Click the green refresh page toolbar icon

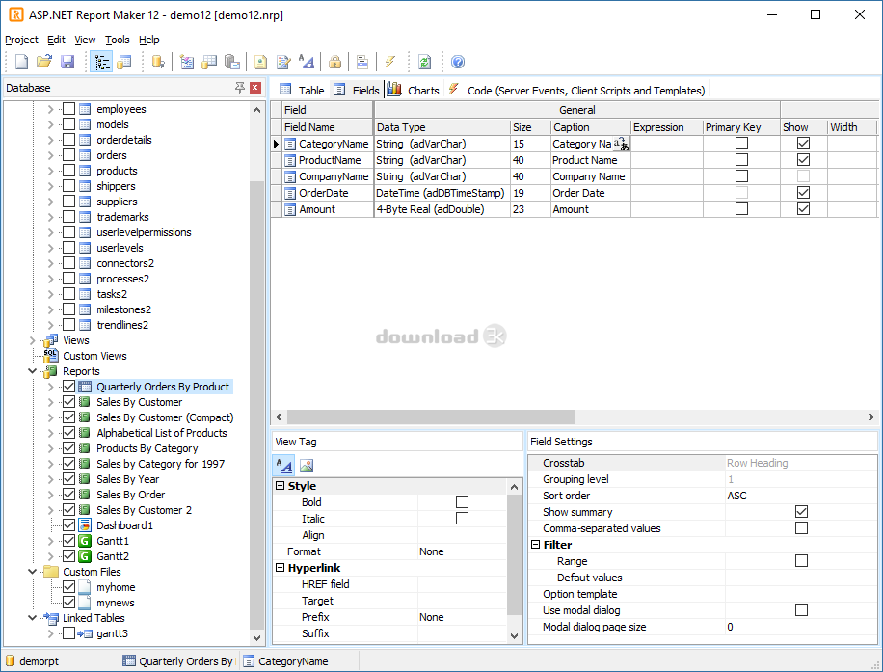424,62
